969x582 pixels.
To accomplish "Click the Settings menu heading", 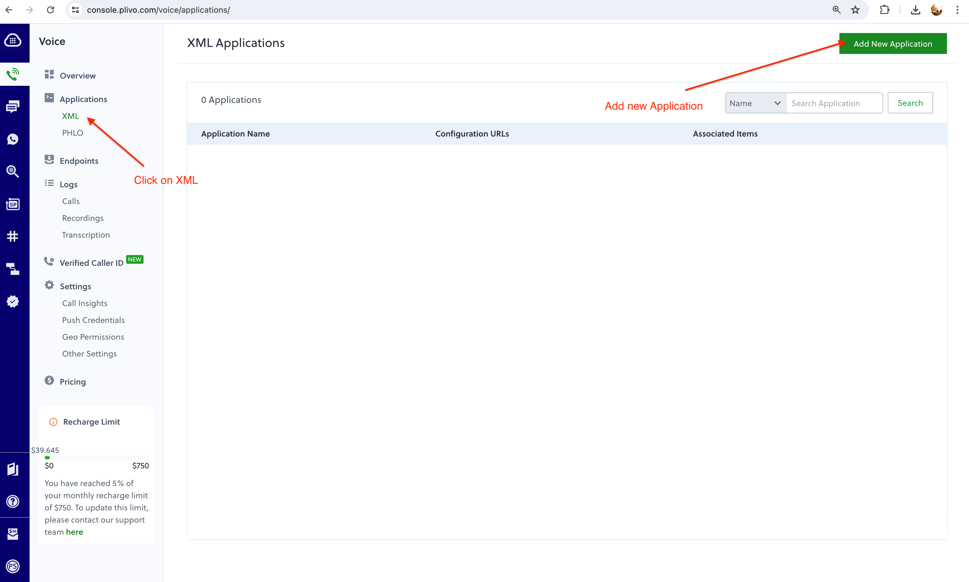I will click(x=75, y=286).
